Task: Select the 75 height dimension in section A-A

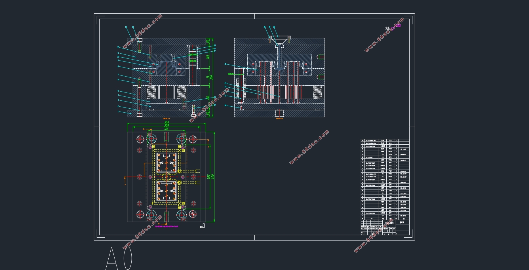Action: click(x=208, y=77)
